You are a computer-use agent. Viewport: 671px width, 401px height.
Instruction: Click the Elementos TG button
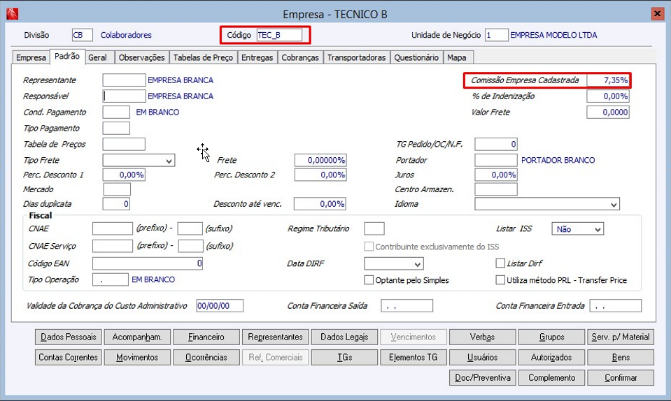click(x=414, y=358)
